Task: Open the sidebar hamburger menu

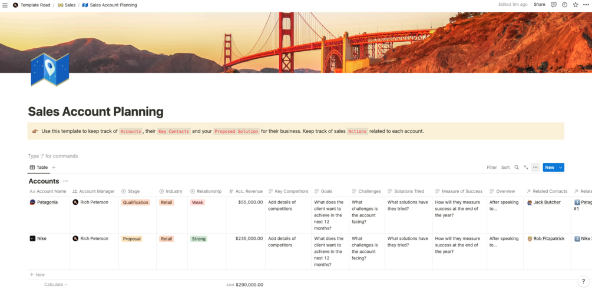Action: (x=5, y=5)
